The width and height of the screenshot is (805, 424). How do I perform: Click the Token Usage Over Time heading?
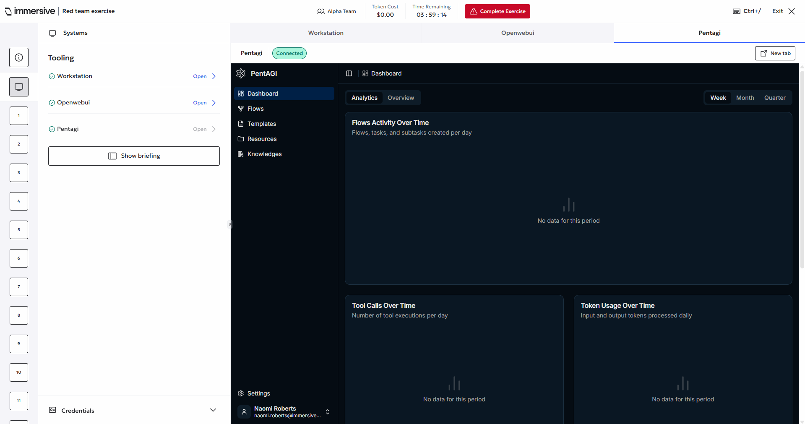pos(617,305)
